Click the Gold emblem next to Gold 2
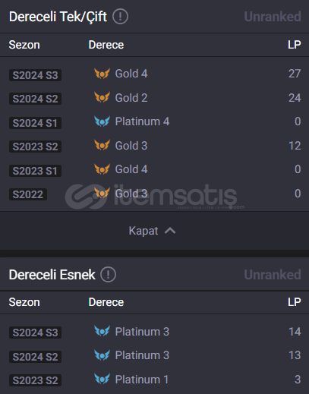 click(102, 97)
